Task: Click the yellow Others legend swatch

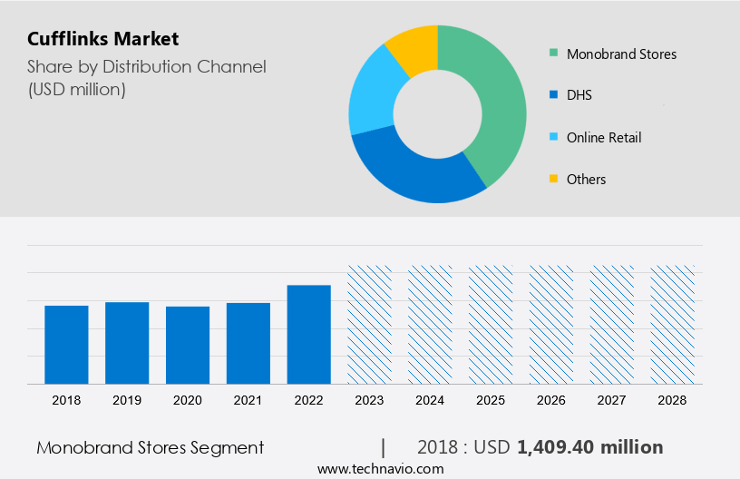Action: (552, 179)
